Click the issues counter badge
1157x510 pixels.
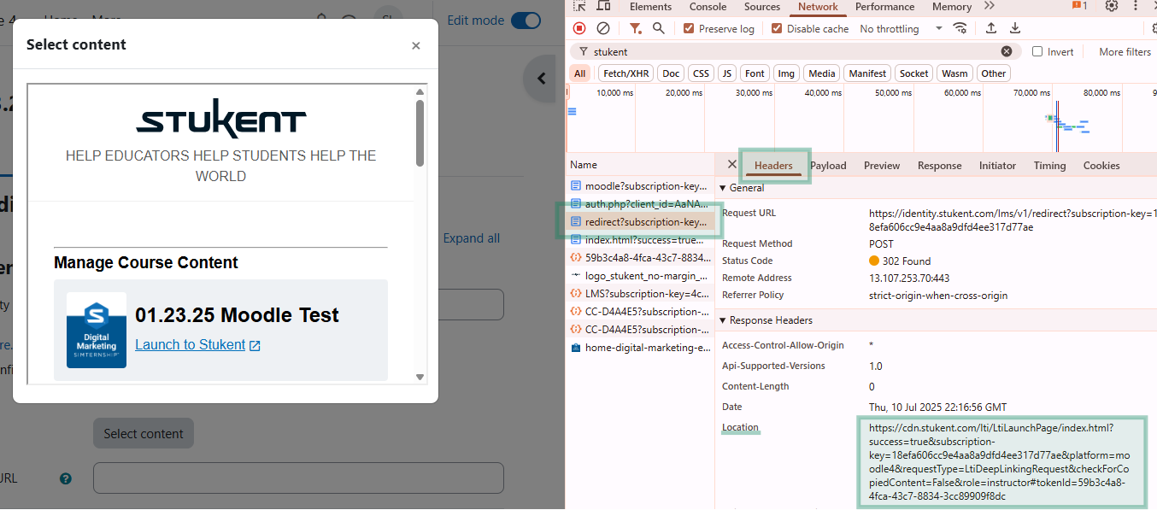click(1079, 7)
